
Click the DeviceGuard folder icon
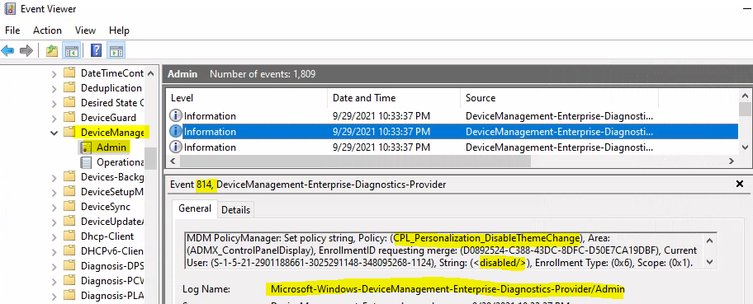(70, 118)
